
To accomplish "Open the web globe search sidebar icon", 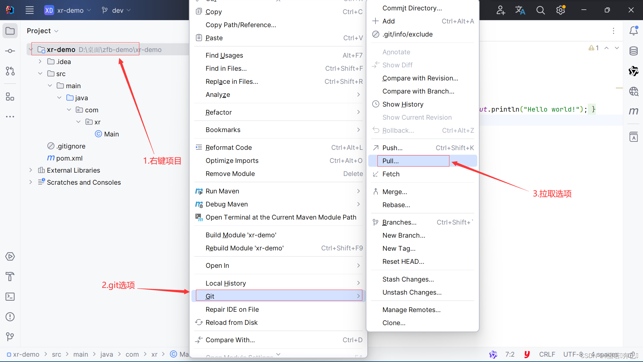I will pos(634,91).
